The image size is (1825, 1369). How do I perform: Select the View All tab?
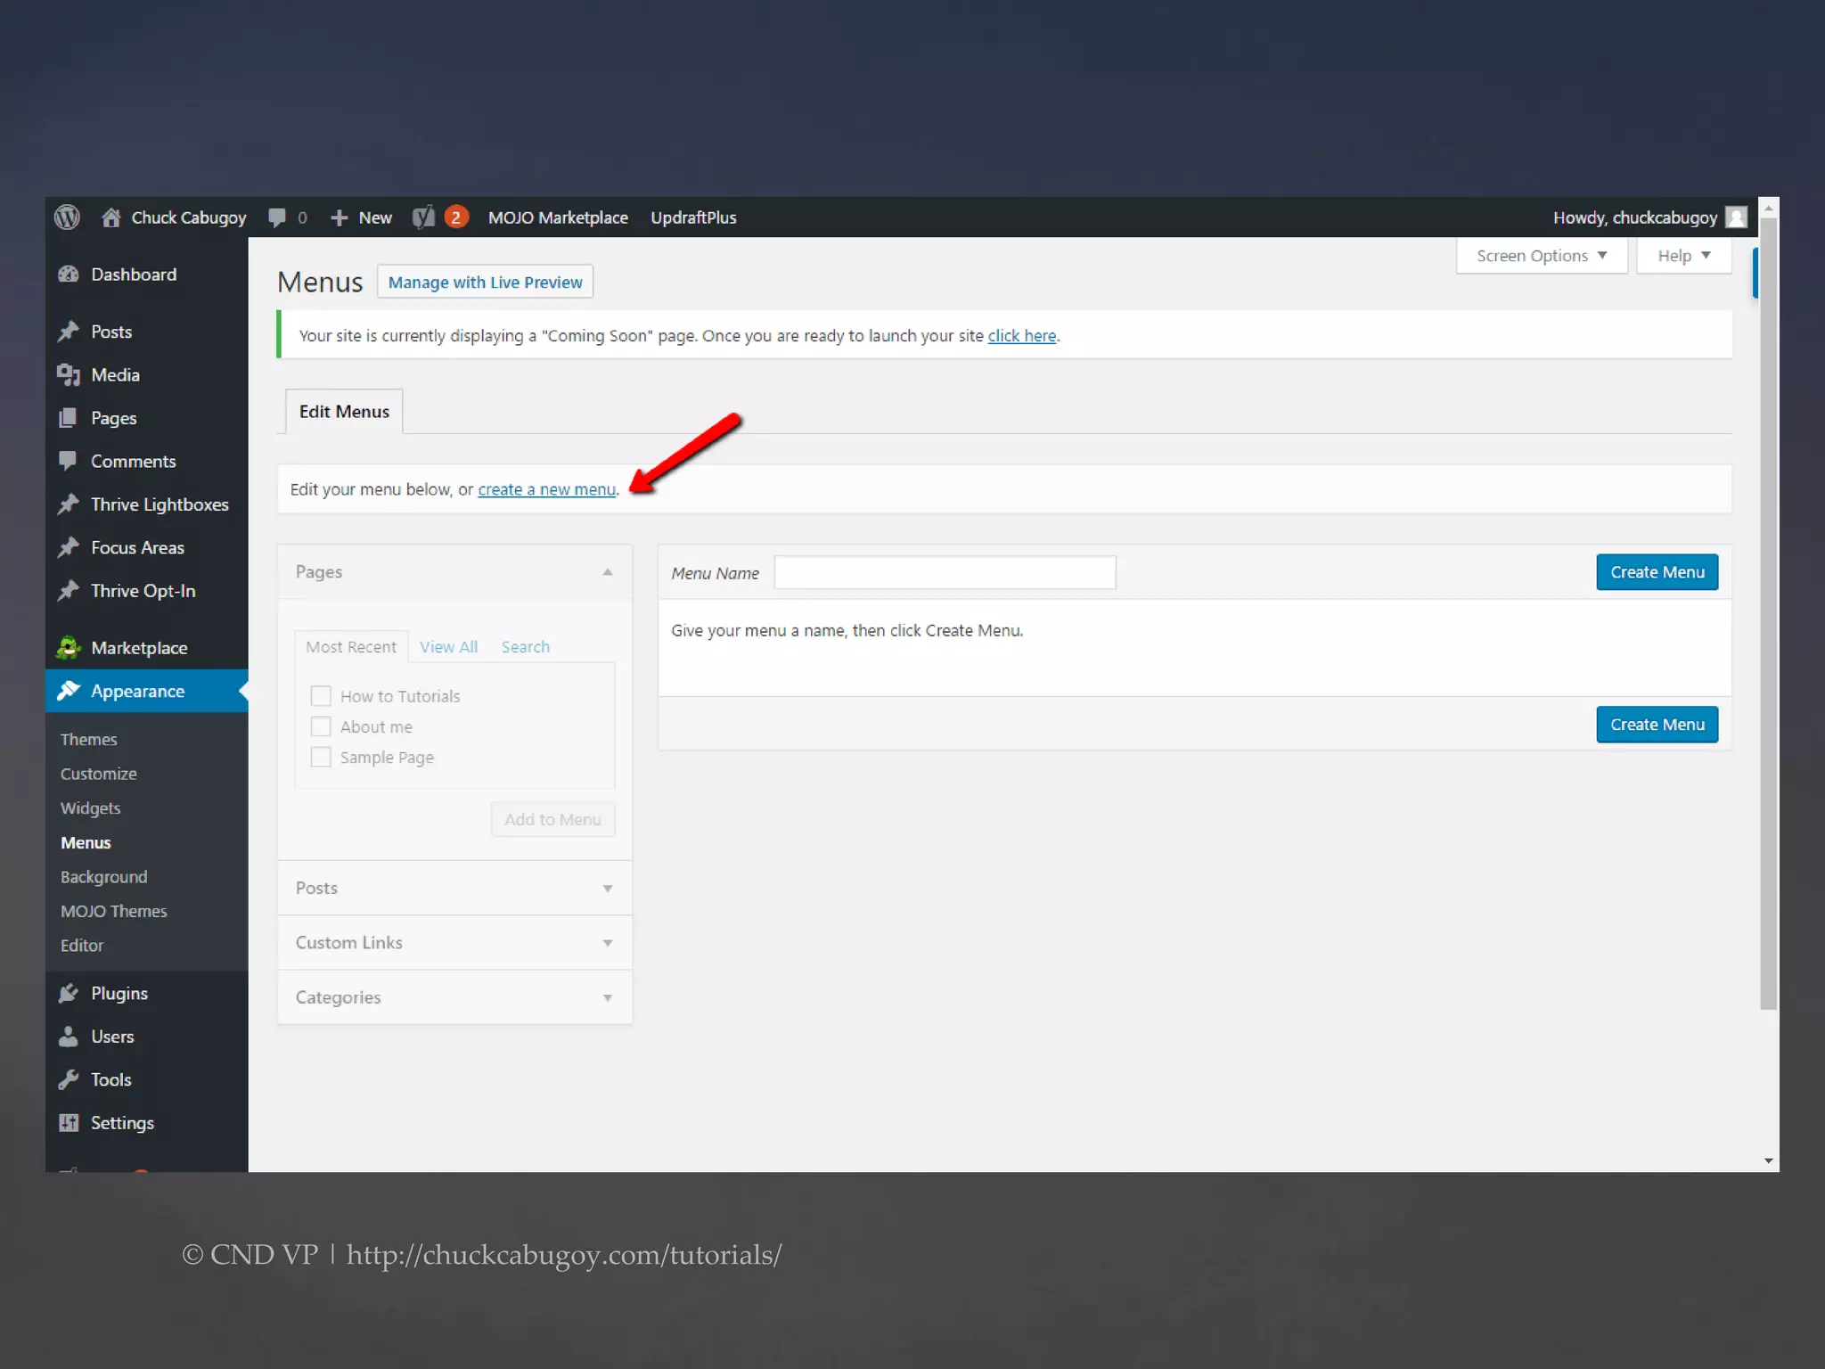point(448,647)
